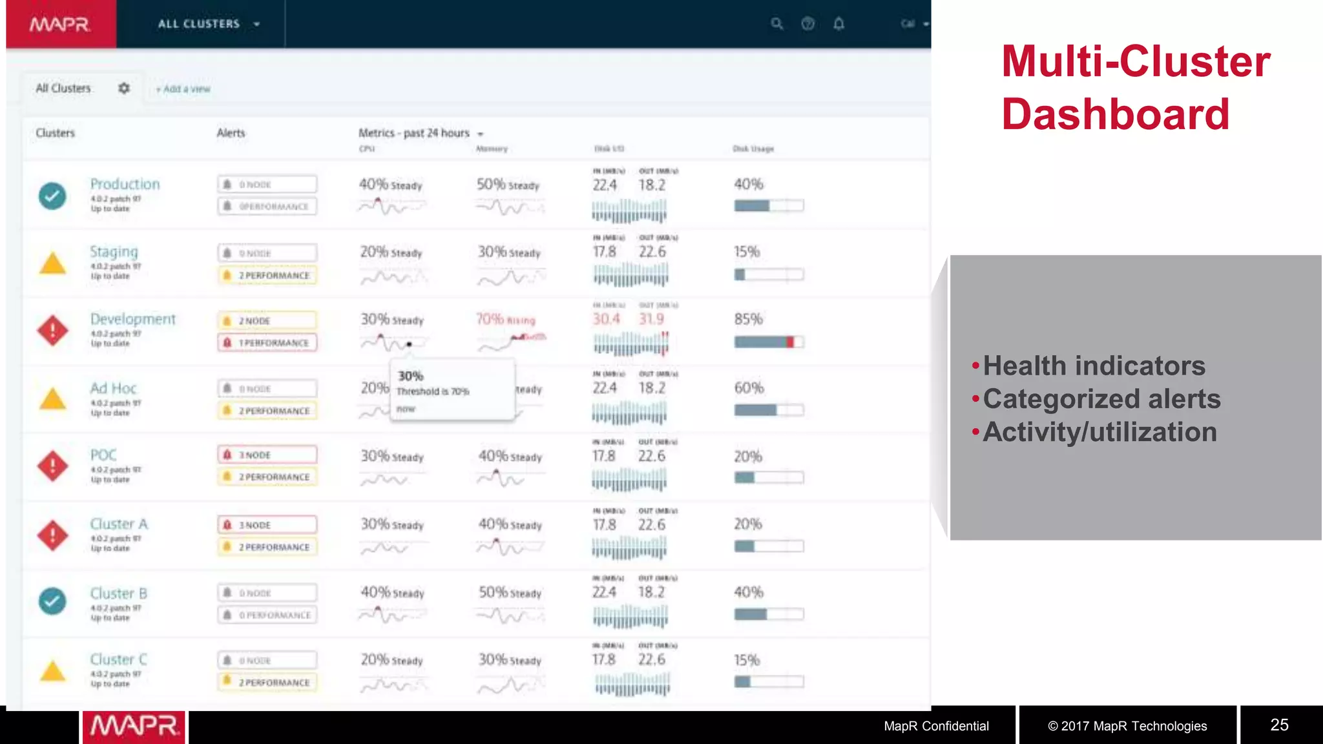Click Cluster B CPU sparkline chart
Screen dimensions: 1323x744
[x=392, y=615]
